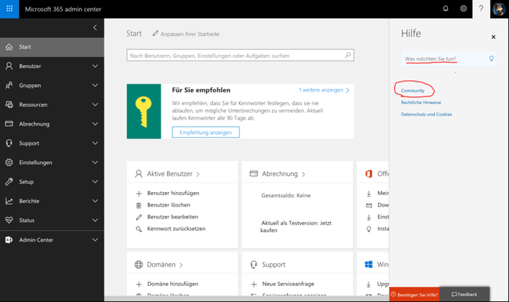This screenshot has height=302, width=509.
Task: Open the Community link
Action: point(413,90)
